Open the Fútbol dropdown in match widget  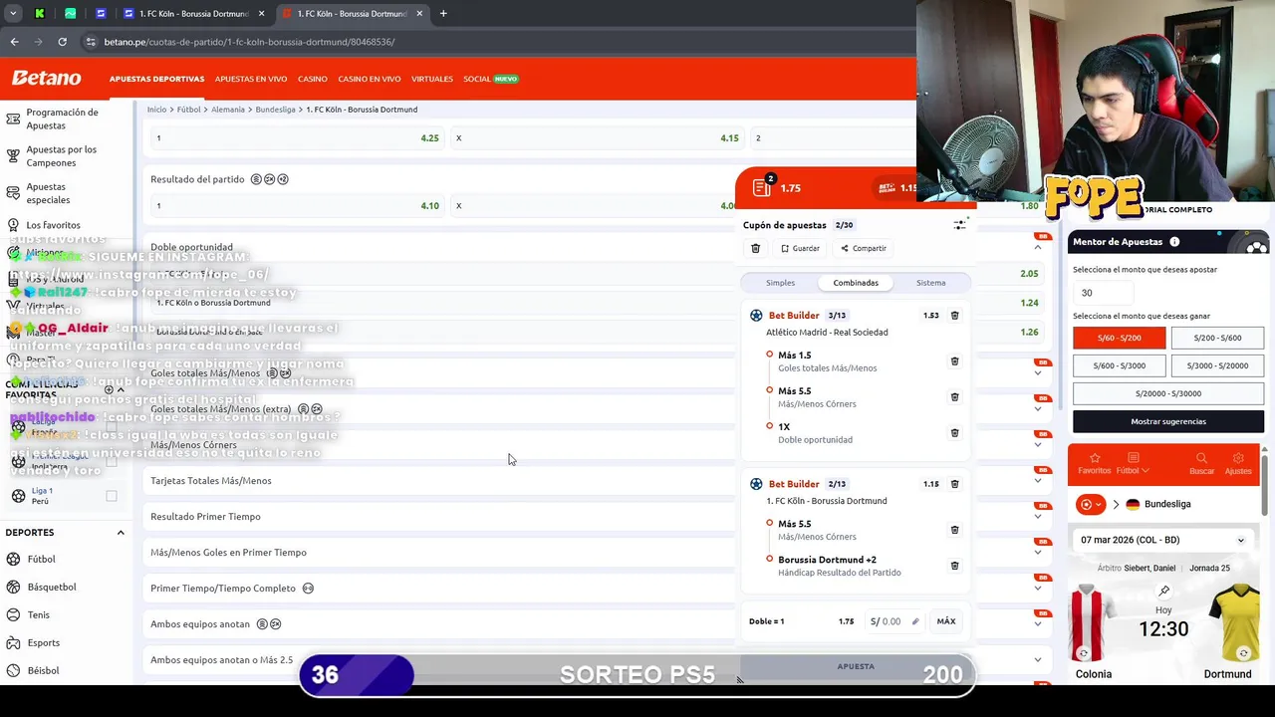coord(1132,463)
